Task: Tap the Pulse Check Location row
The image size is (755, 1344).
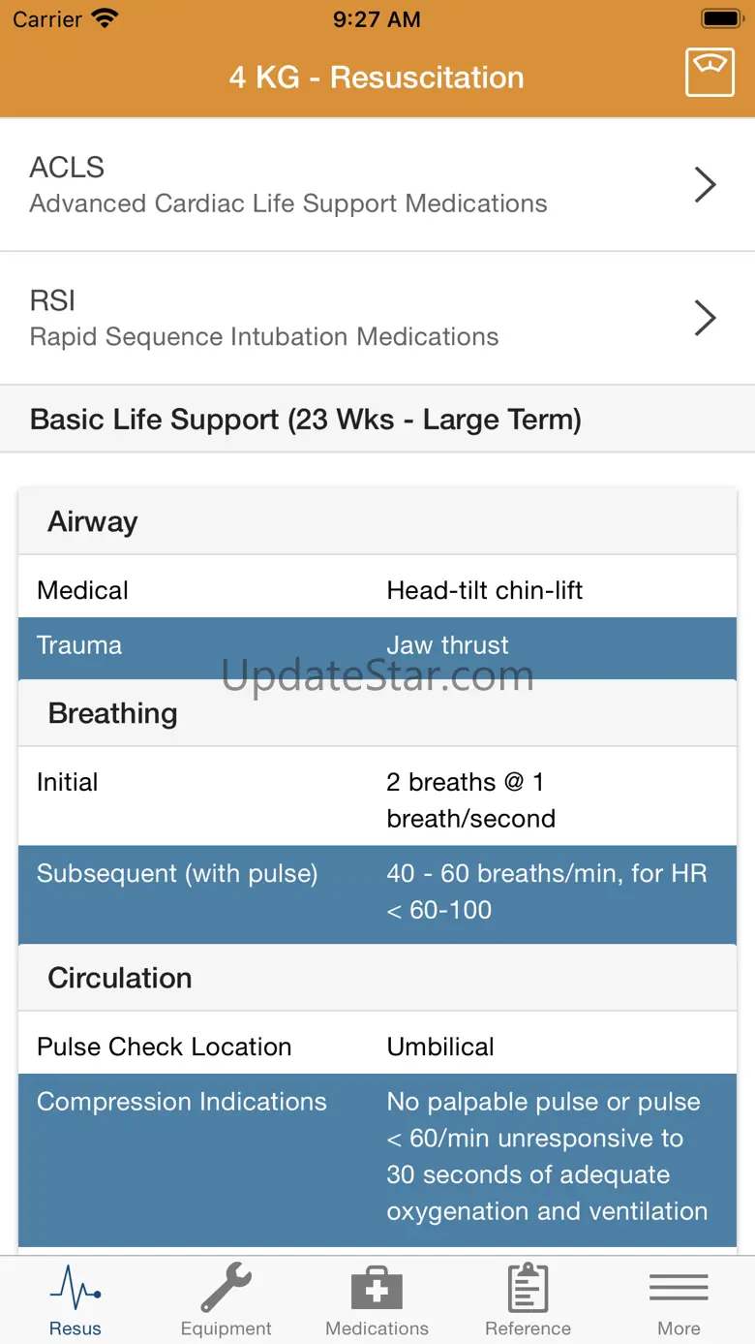Action: point(377,1047)
